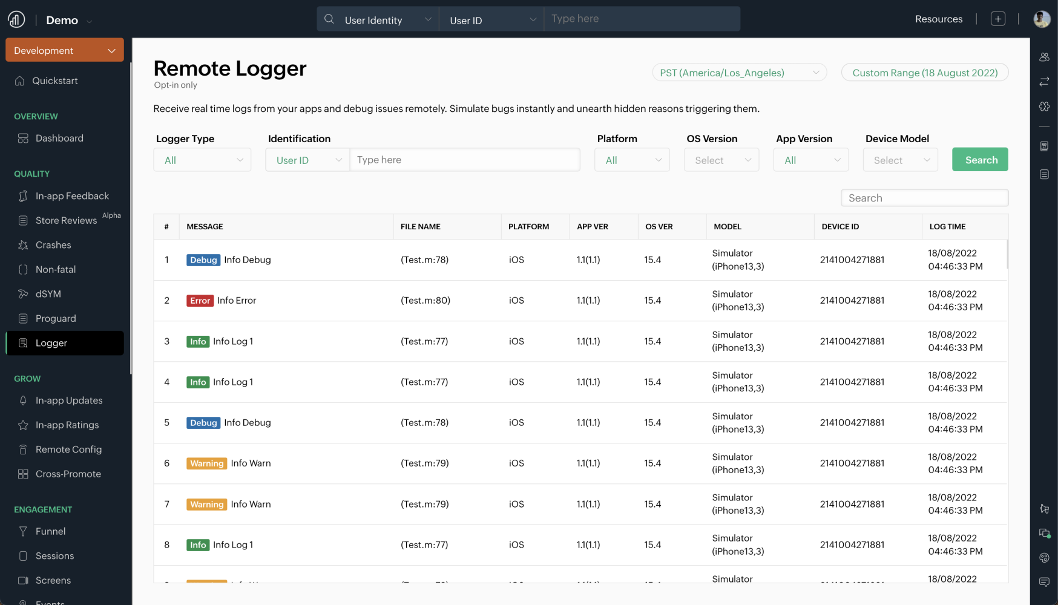This screenshot has height=605, width=1058.
Task: Open the Custom Range date picker
Action: click(x=924, y=73)
